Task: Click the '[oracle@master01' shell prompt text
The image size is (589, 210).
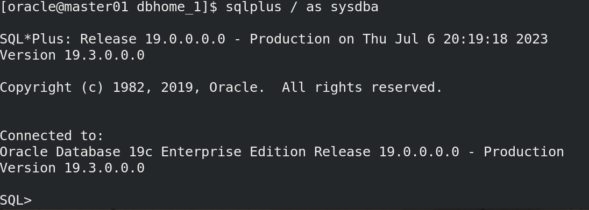Action: point(64,7)
